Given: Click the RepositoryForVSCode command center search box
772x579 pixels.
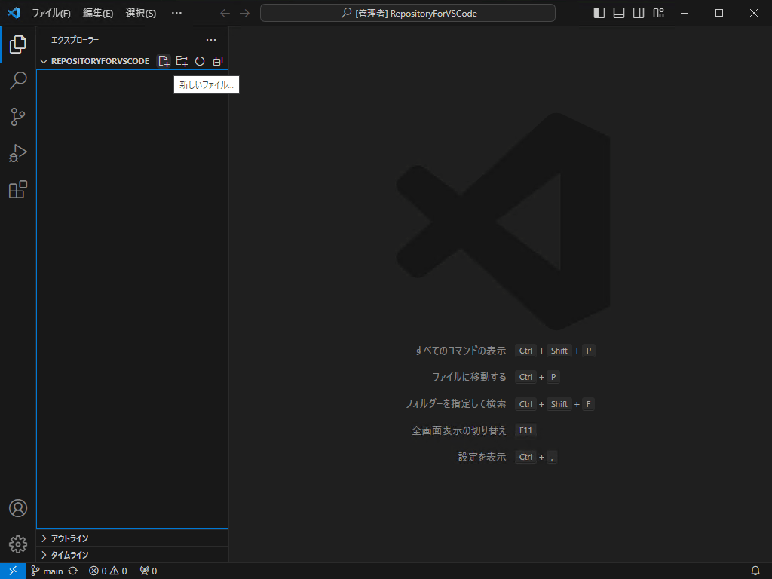Looking at the screenshot, I should [408, 14].
